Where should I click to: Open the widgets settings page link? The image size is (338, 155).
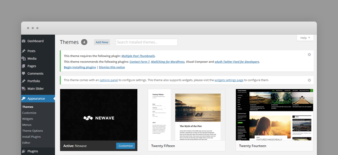click(x=229, y=80)
